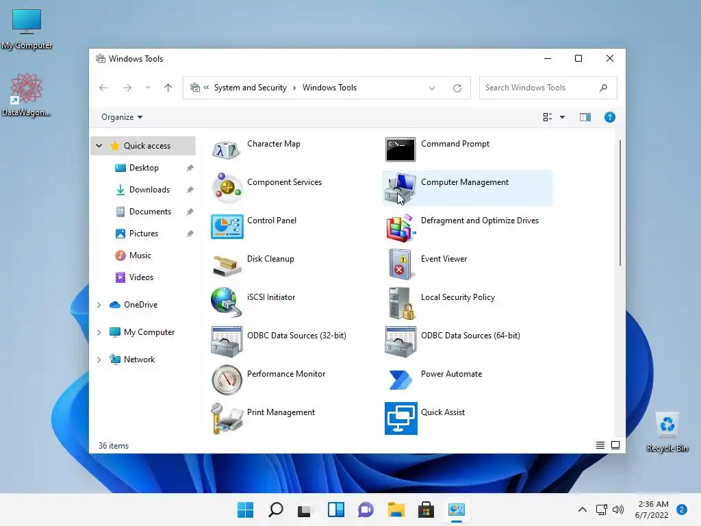Navigate forward with the forward arrow

point(127,88)
